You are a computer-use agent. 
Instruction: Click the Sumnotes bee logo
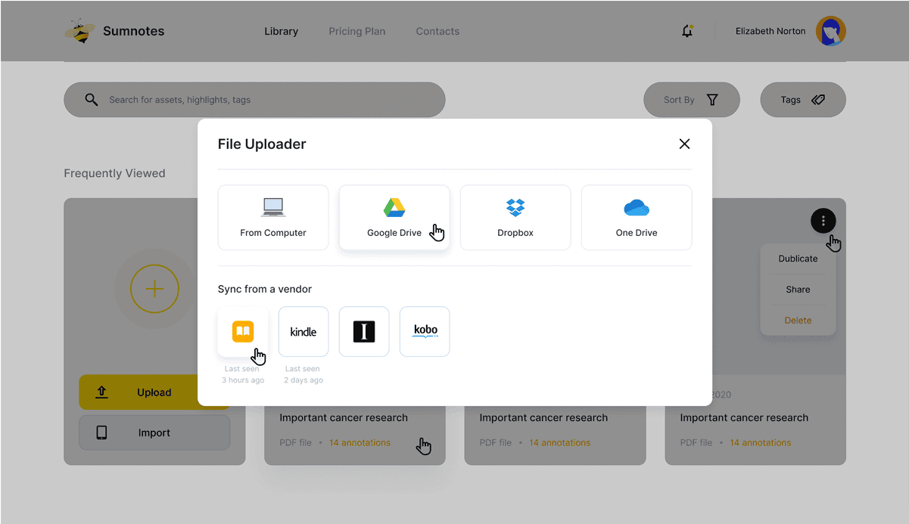[79, 32]
